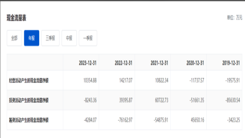Image resolution: width=245 pixels, height=138 pixels.
Task: Click the 2020-12-31 column header
Action: click(x=195, y=63)
